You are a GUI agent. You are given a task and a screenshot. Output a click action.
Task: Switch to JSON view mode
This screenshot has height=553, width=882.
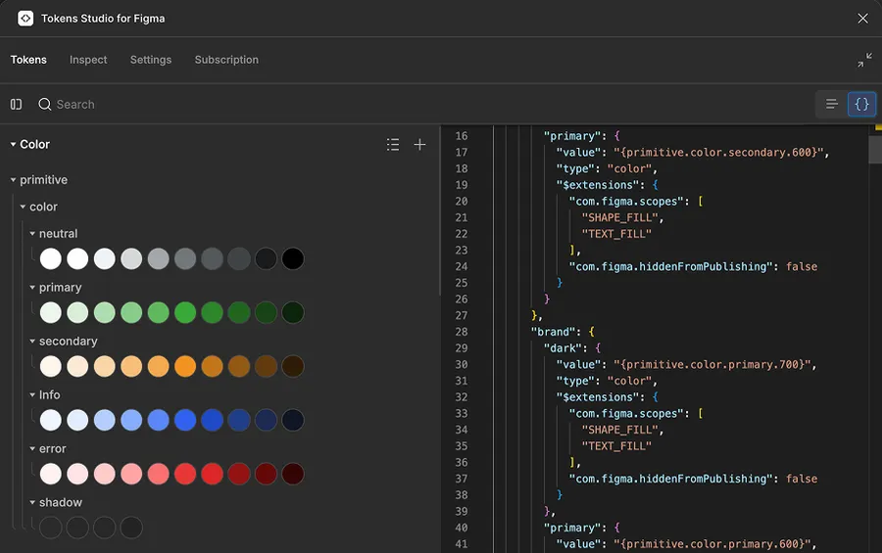(x=861, y=104)
